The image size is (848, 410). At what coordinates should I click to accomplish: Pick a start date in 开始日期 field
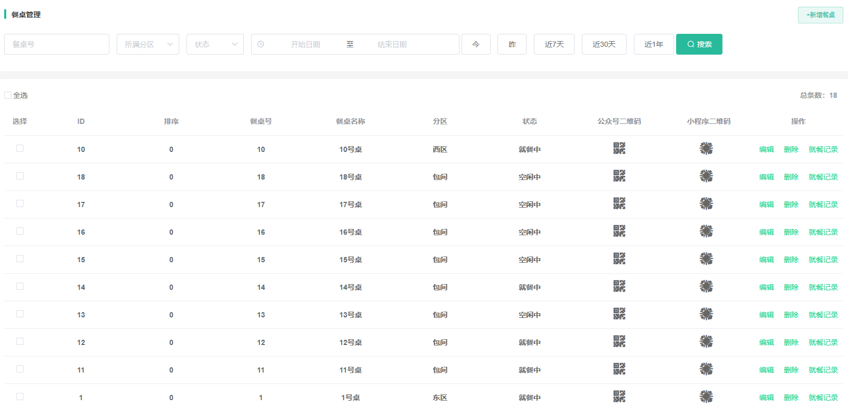tap(305, 44)
